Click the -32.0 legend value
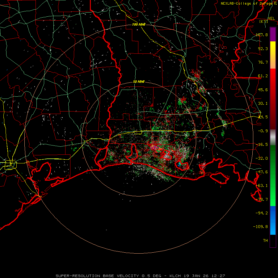 point(262,158)
